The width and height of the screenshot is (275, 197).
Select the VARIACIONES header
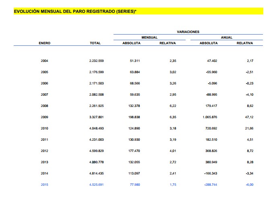tap(188, 31)
